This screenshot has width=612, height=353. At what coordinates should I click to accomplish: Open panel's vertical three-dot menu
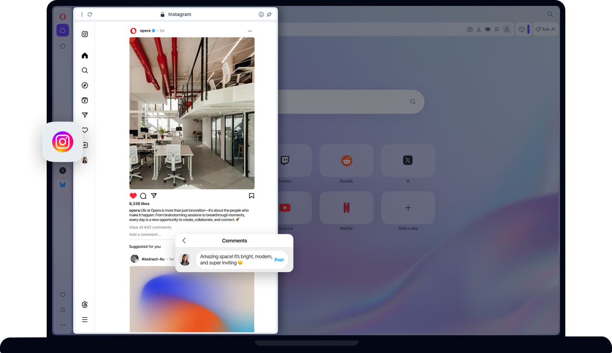[x=81, y=14]
